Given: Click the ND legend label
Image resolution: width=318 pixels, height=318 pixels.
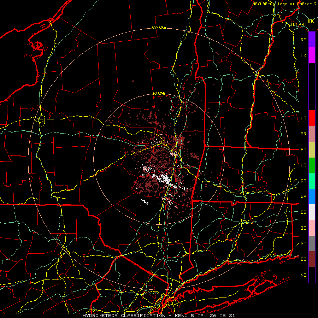Looking at the screenshot, I should (304, 275).
